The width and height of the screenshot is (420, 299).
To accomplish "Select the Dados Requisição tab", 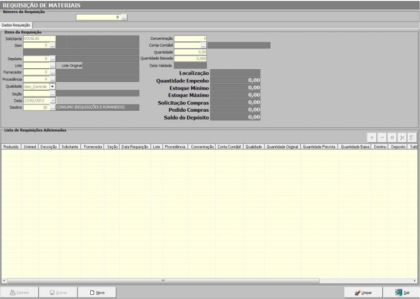I will [17, 25].
